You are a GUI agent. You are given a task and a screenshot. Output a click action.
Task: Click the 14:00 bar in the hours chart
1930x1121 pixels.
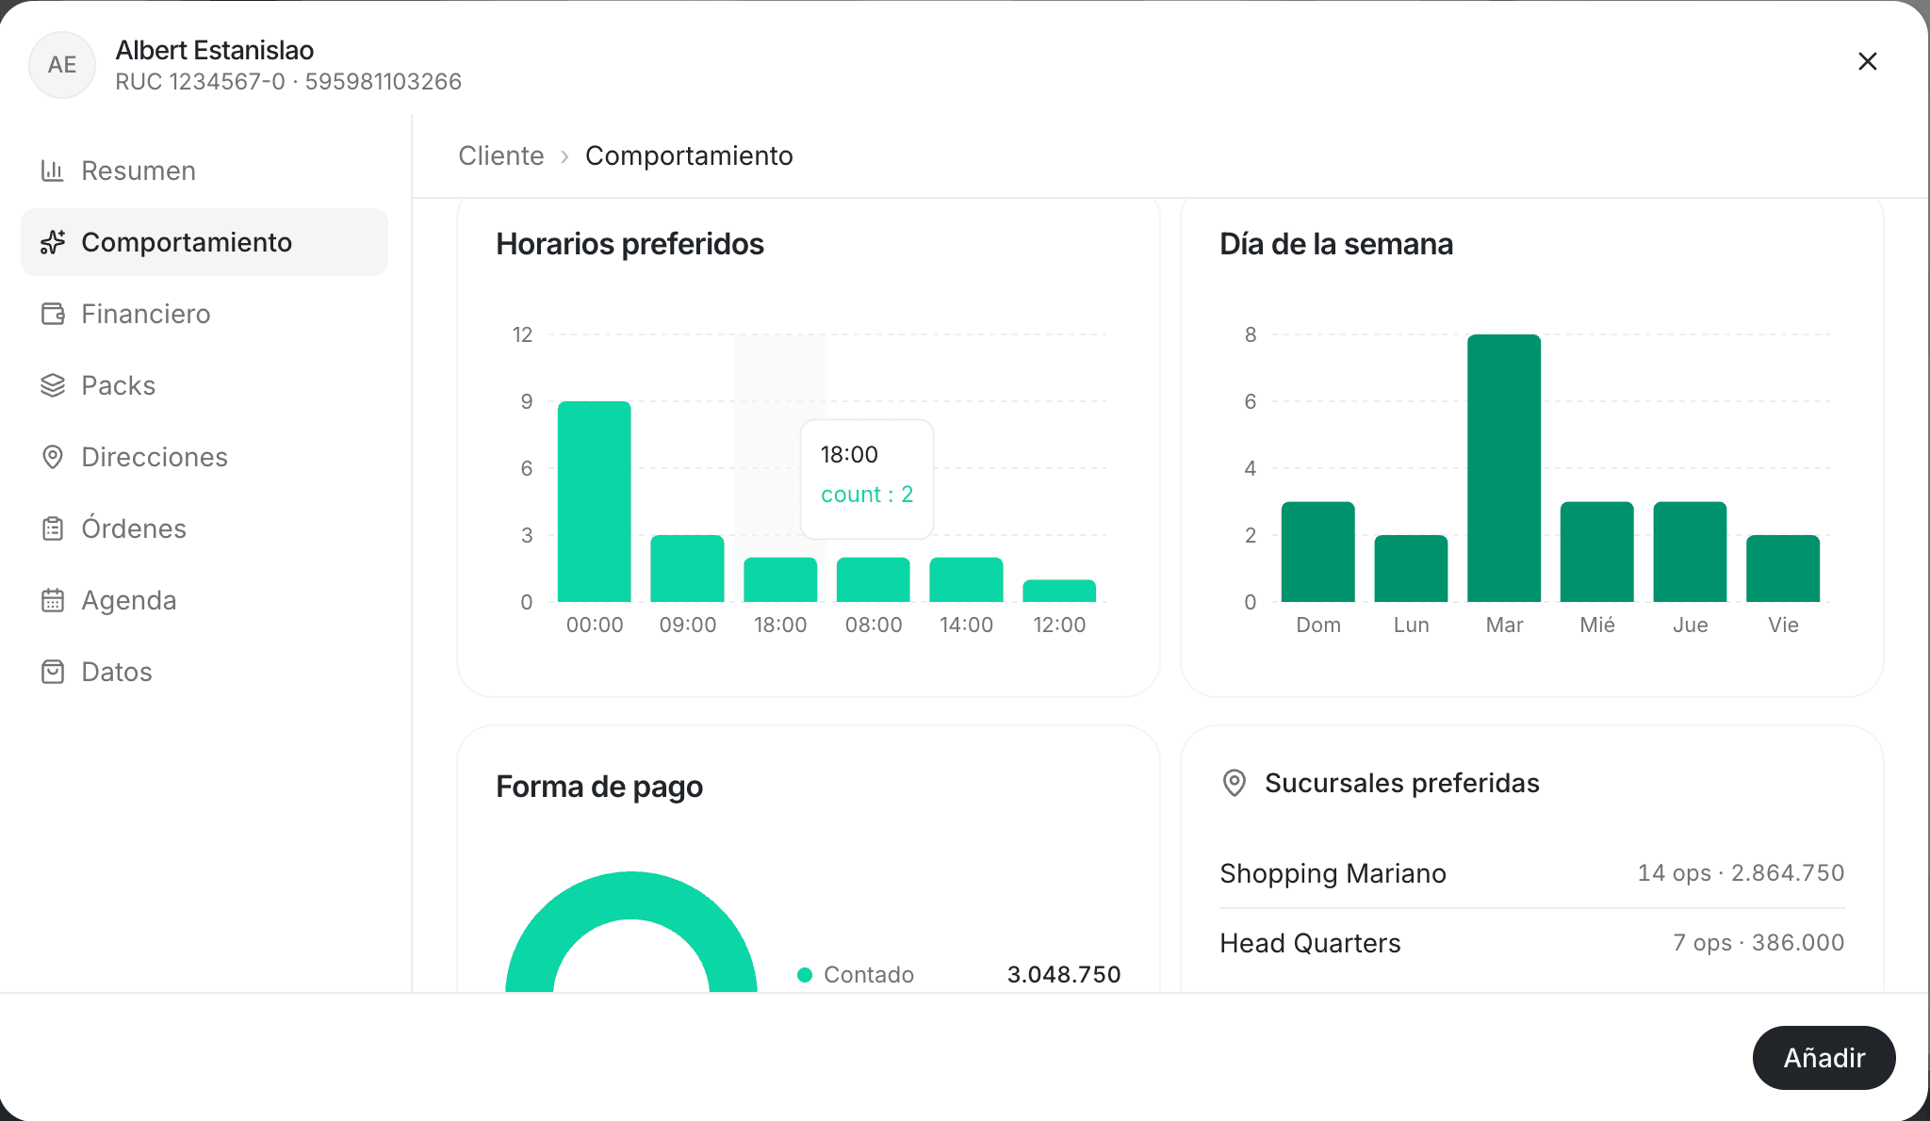pos(966,579)
